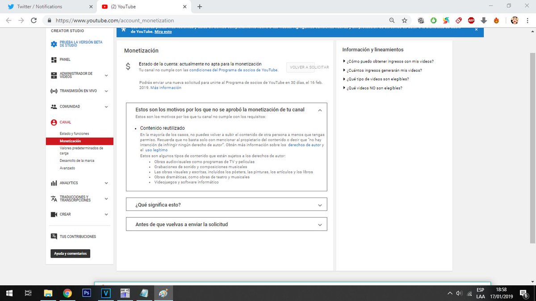536x301 pixels.
Task: Dismiss the blue notification banner
Action: point(476,29)
